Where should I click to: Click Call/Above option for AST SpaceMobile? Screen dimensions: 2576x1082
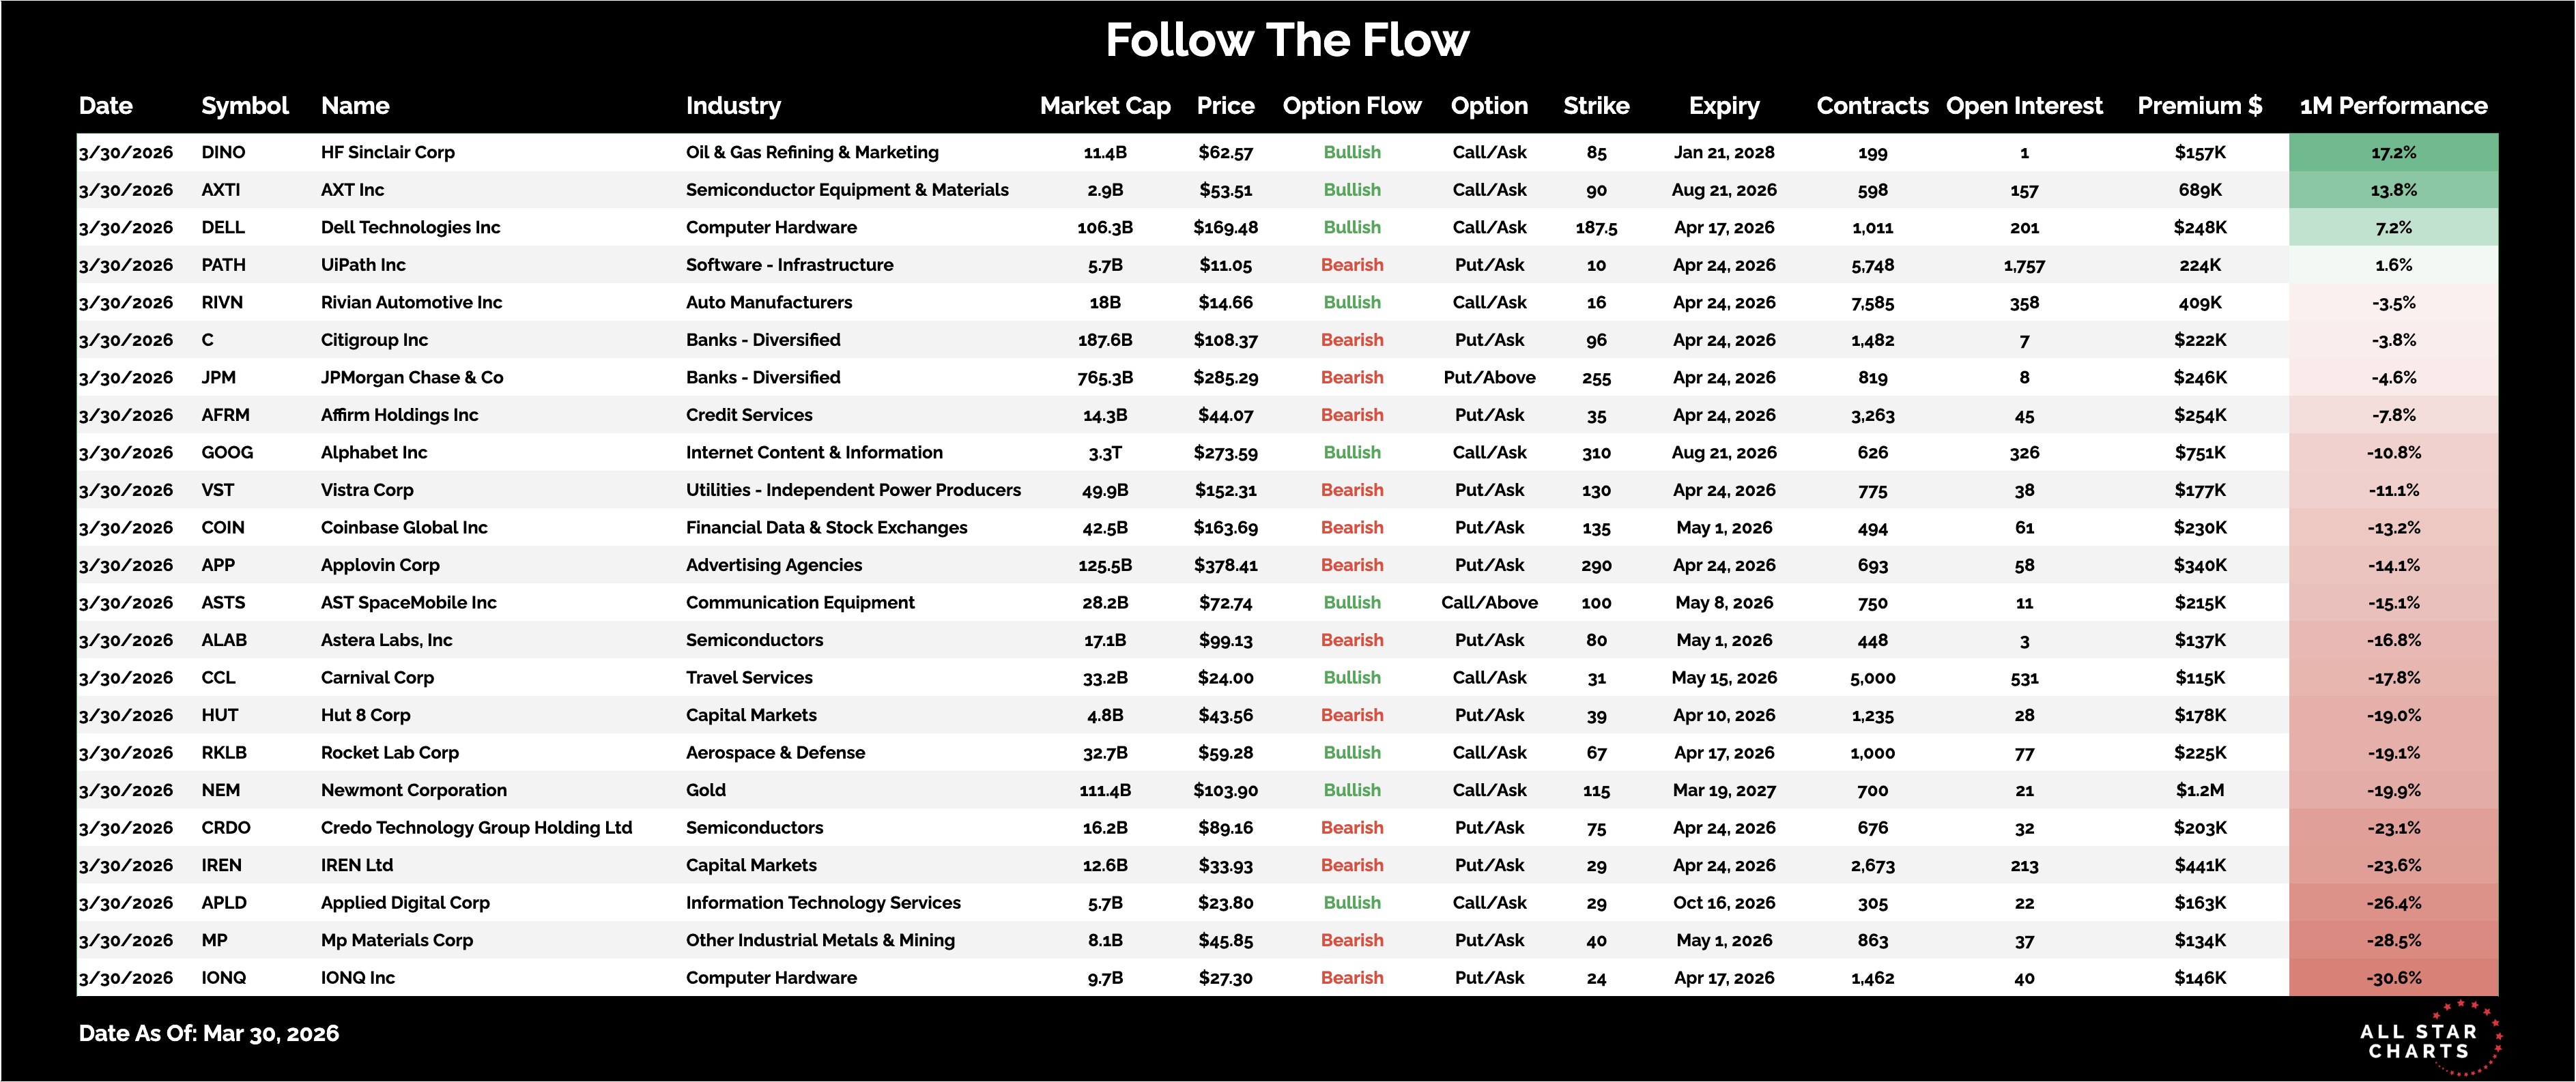1489,602
